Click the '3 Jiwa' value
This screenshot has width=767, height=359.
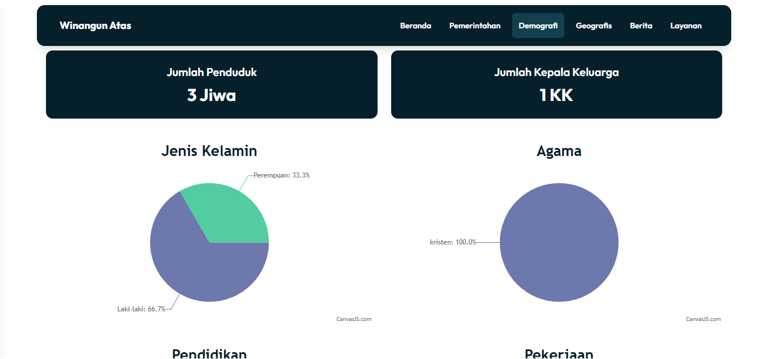pos(212,95)
